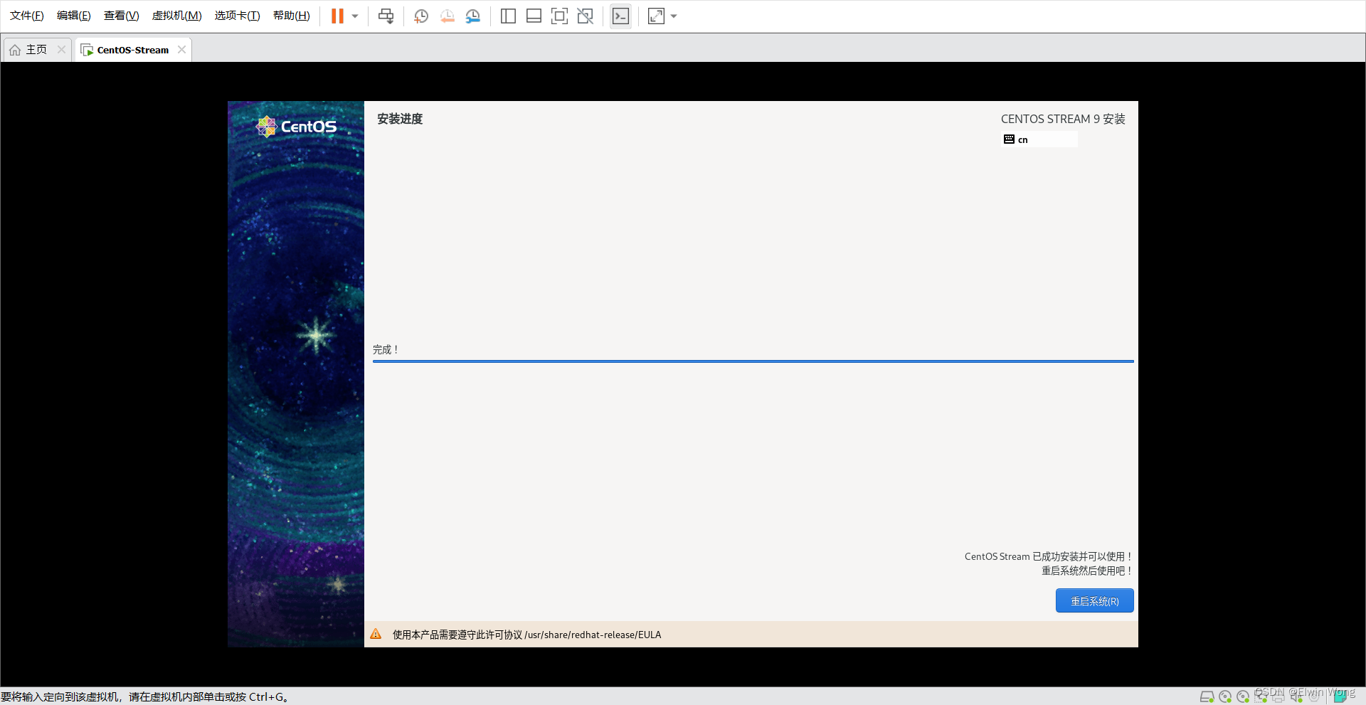Click the sound card status icon
The height and width of the screenshot is (705, 1366).
pyautogui.click(x=1296, y=696)
